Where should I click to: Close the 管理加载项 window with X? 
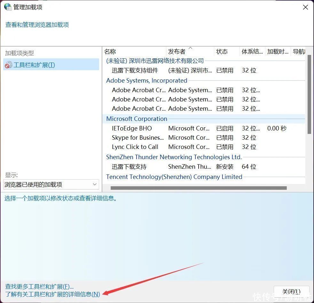click(305, 7)
